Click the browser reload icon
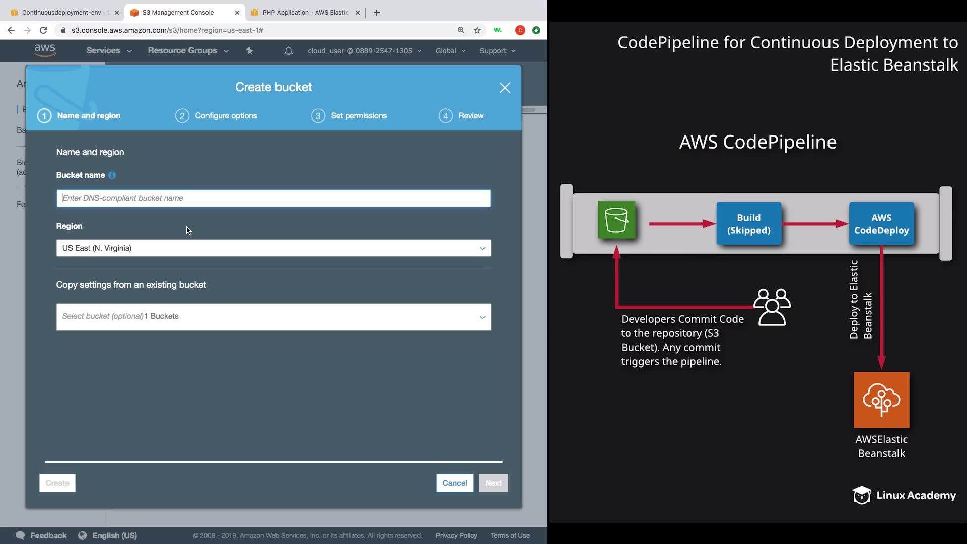This screenshot has height=544, width=967. click(x=43, y=30)
